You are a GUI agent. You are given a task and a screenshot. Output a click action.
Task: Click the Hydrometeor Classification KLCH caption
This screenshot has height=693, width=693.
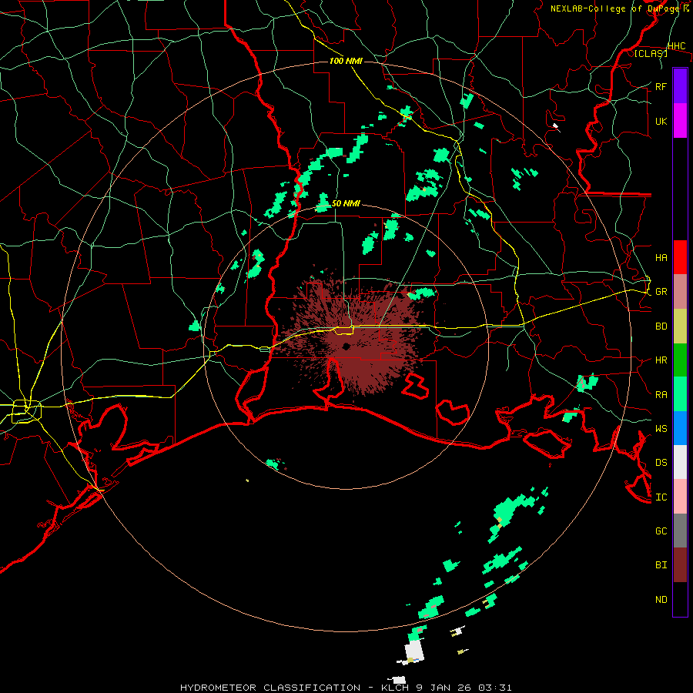tap(346, 688)
